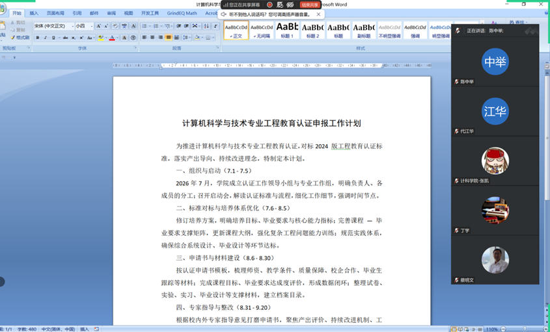550x332 pixels.
Task: Apply distributed alignment to paragraph
Action: click(x=177, y=38)
